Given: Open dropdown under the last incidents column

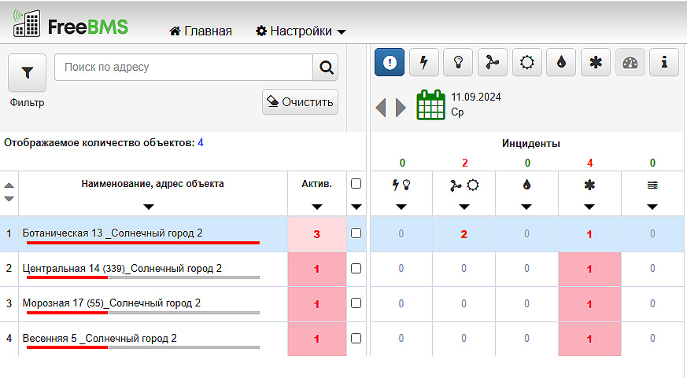Looking at the screenshot, I should 652,207.
